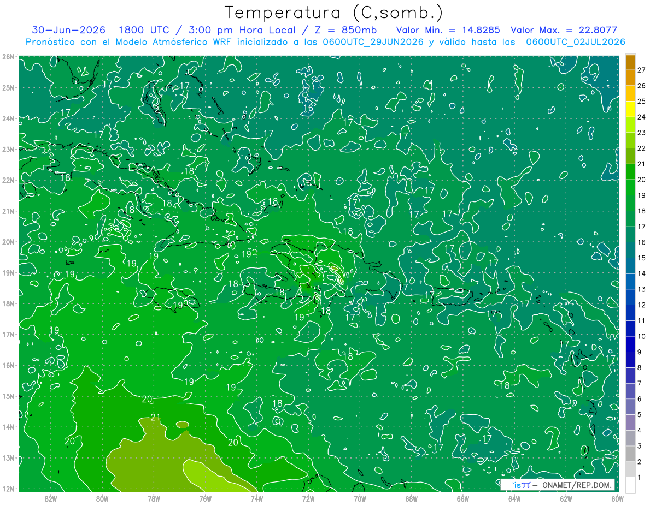Image resolution: width=656 pixels, height=506 pixels.
Task: Click the 21 contour label on the map
Action: click(x=156, y=418)
